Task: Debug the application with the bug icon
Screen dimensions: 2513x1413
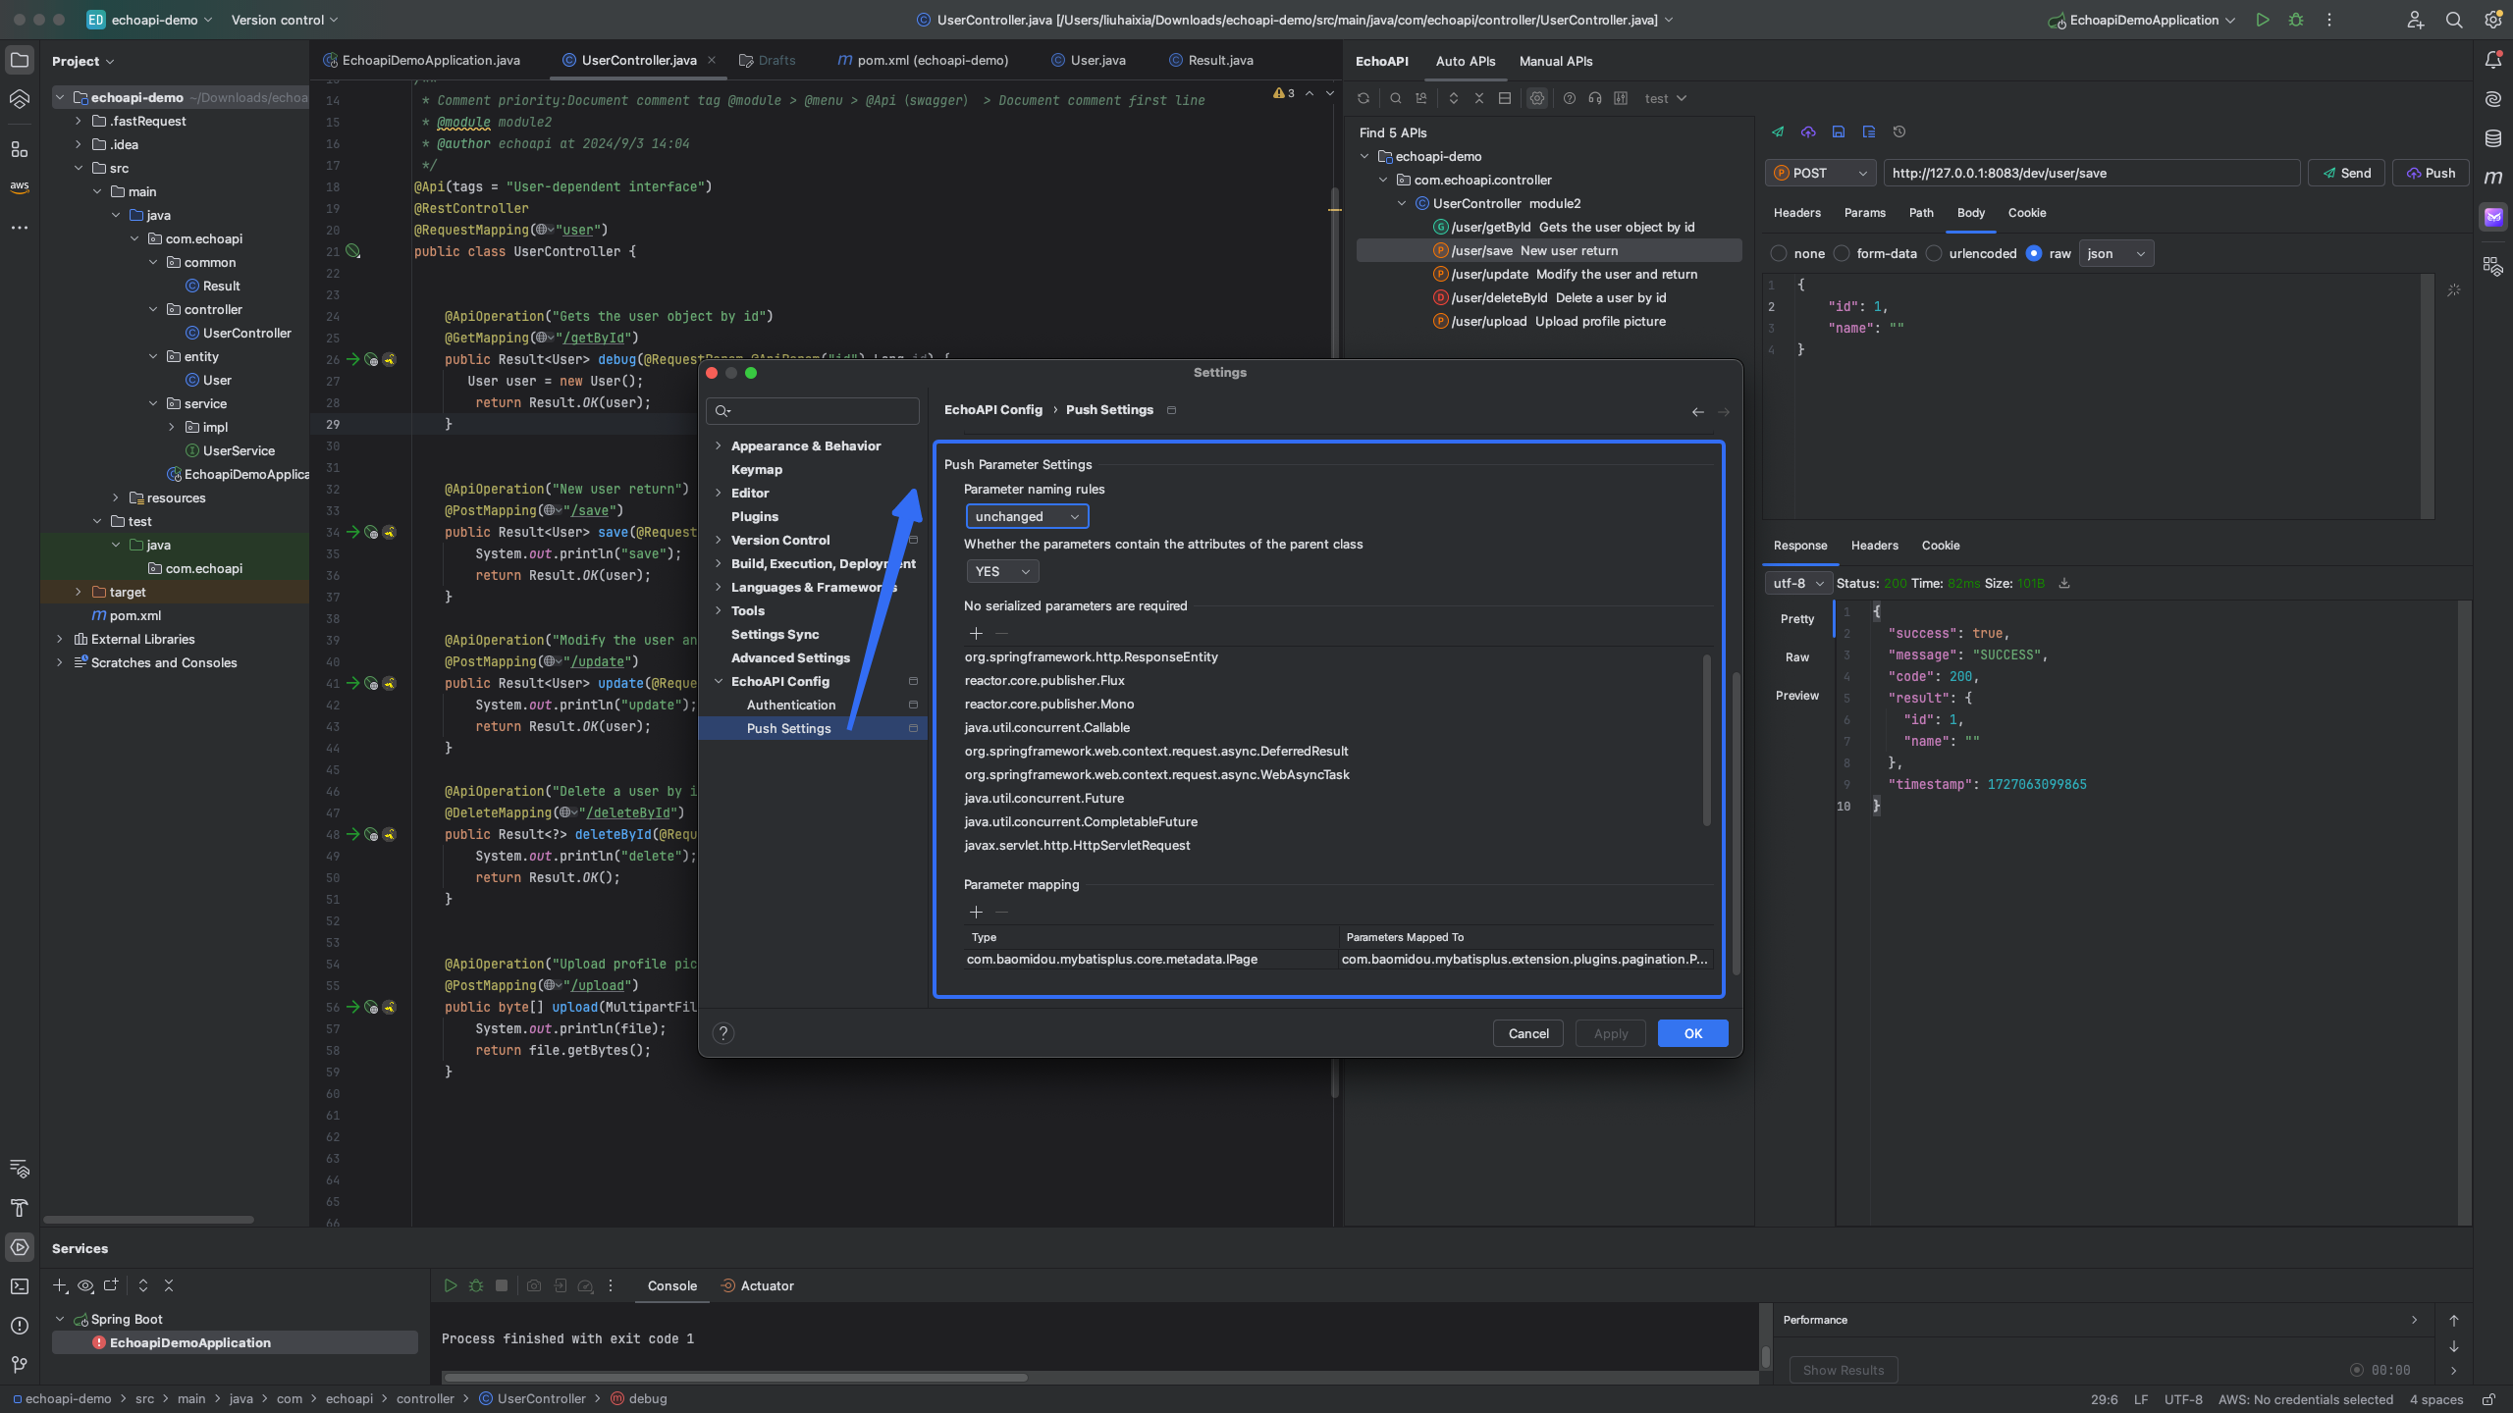Action: (2296, 20)
